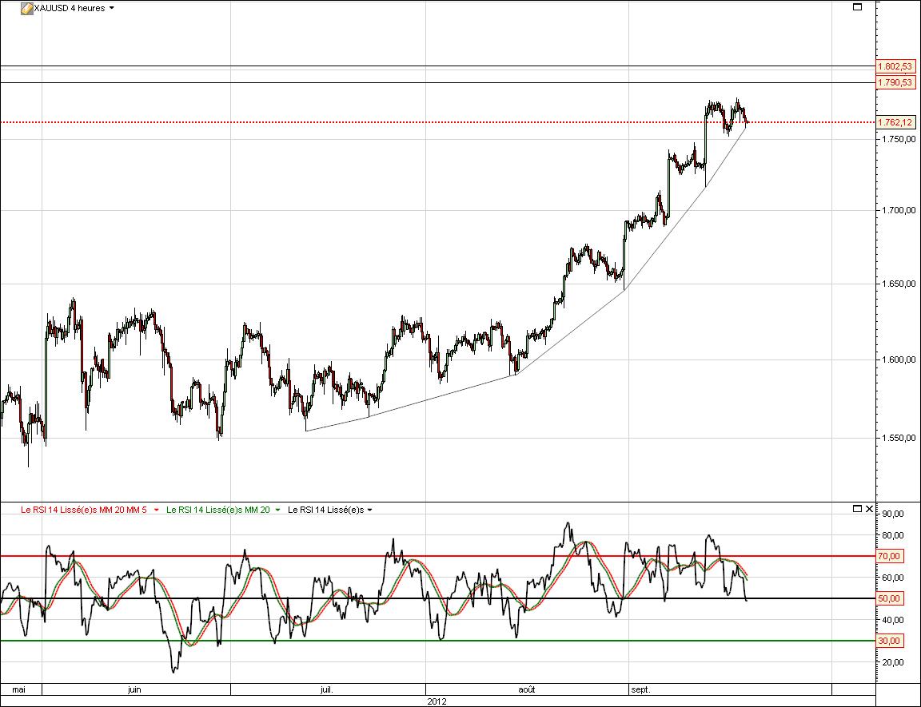Click the current price label 1.762,12
Viewport: 921px width, 707px height.
click(x=895, y=122)
